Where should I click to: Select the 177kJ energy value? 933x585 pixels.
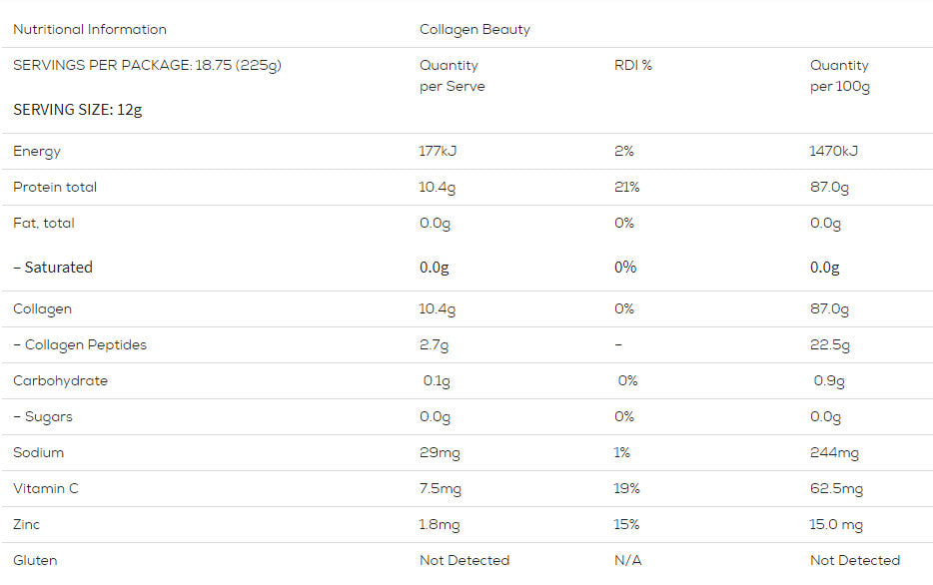point(439,152)
